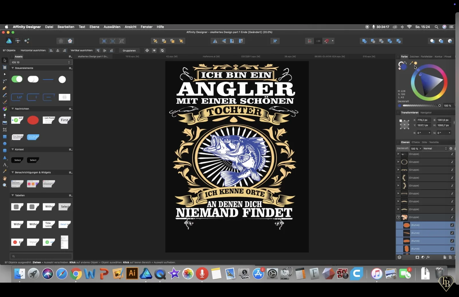Open the Alignment options icon
Viewport: 459px width, 297px height.
(275, 41)
